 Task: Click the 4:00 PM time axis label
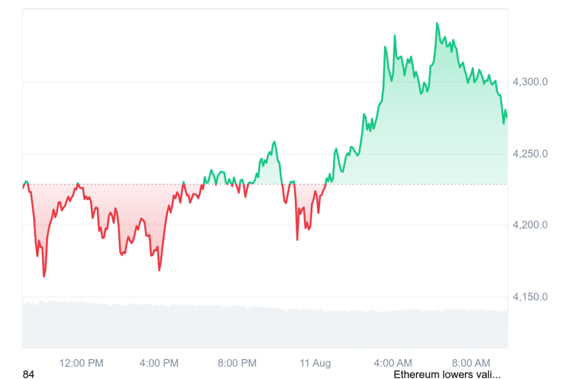pyautogui.click(x=159, y=363)
